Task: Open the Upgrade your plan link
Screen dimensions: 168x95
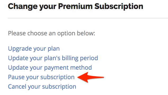Action: [x=34, y=49]
